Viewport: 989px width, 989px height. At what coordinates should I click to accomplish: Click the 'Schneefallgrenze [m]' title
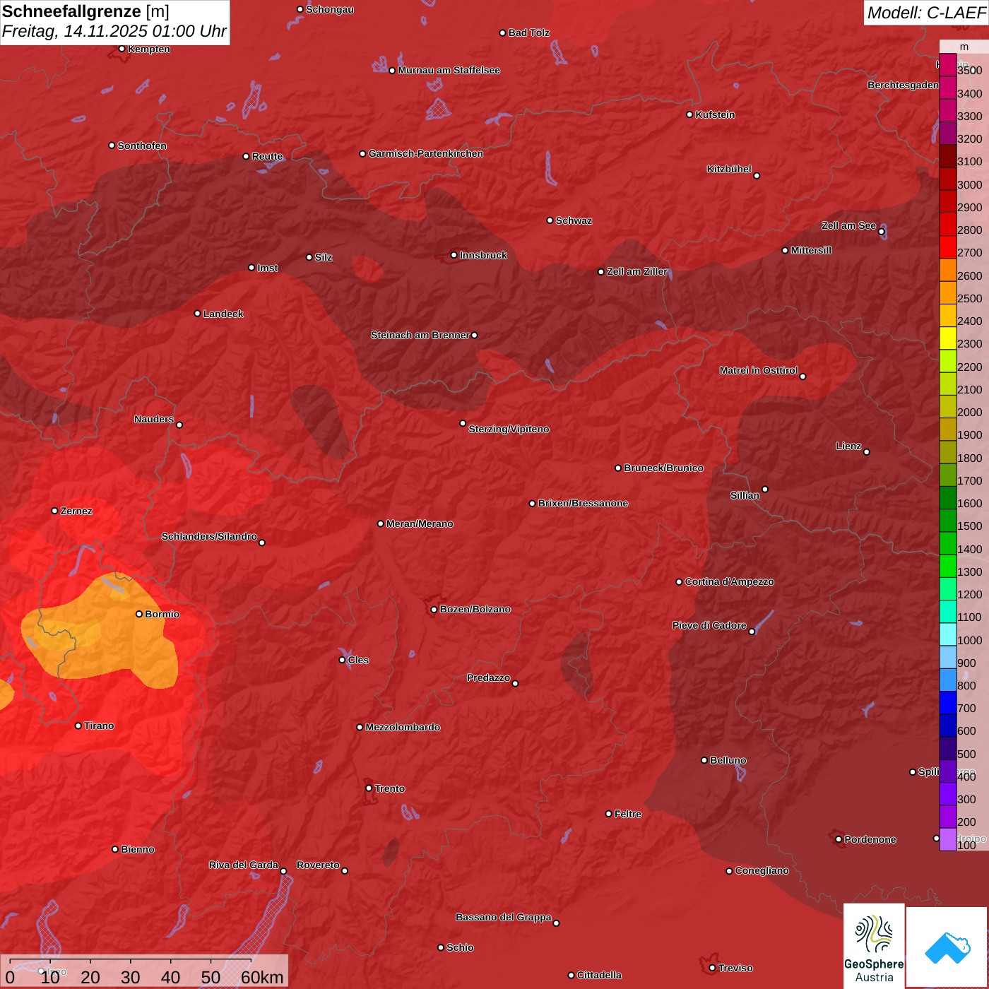coord(85,11)
